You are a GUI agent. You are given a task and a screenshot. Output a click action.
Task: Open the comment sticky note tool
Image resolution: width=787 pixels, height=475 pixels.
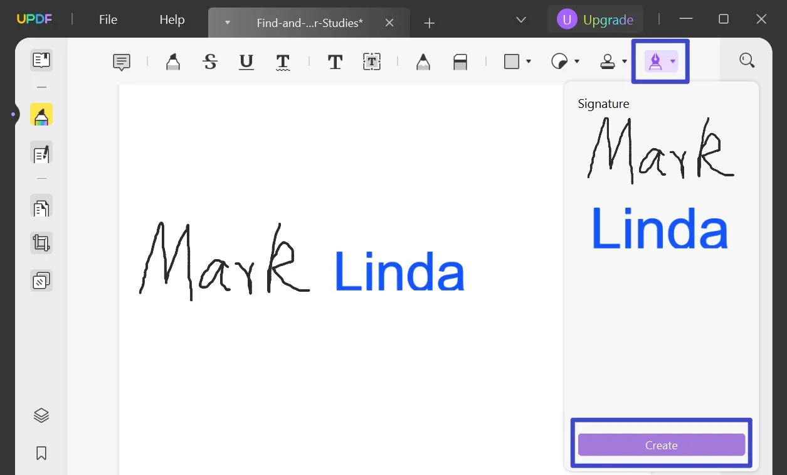coord(121,61)
